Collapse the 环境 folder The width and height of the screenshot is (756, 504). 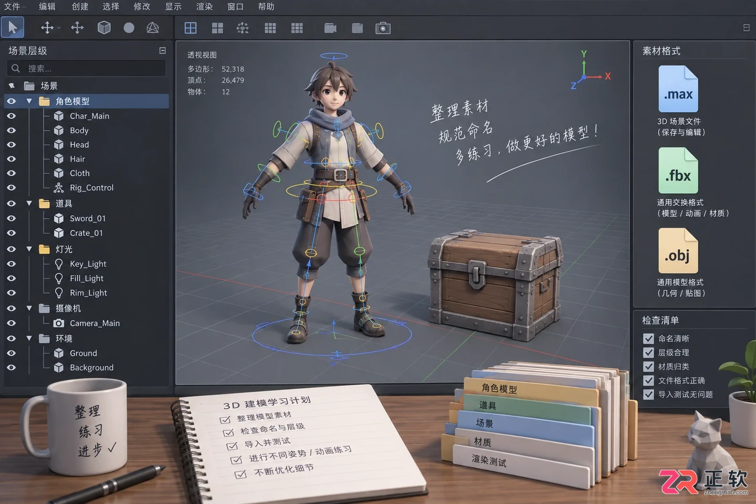click(x=29, y=339)
